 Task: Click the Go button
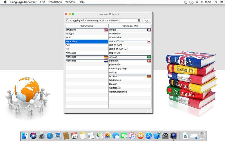point(147,21)
